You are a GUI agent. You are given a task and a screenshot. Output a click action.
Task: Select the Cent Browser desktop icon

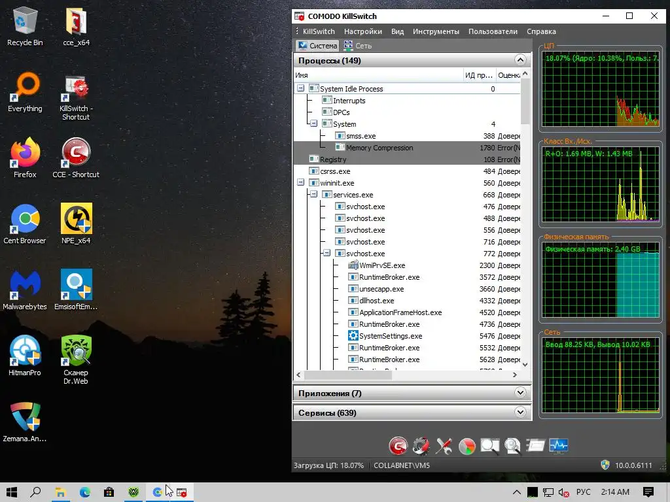pyautogui.click(x=25, y=224)
